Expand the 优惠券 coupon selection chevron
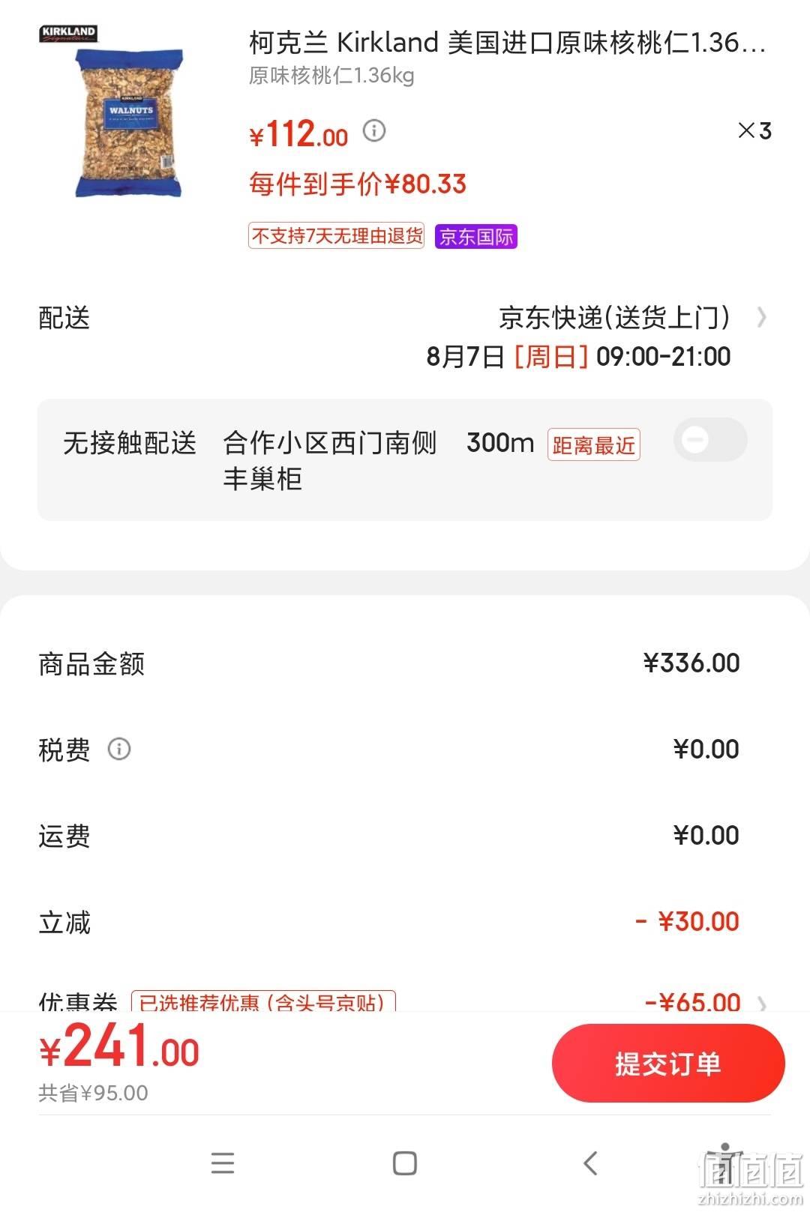 point(762,1003)
